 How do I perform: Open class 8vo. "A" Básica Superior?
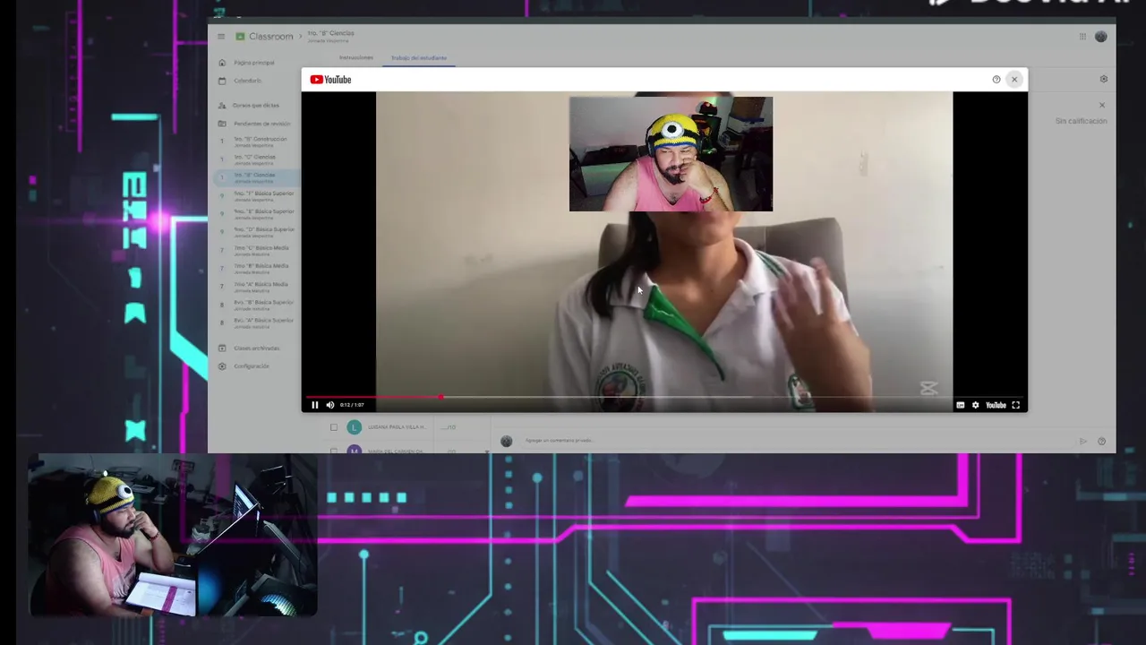click(x=263, y=322)
